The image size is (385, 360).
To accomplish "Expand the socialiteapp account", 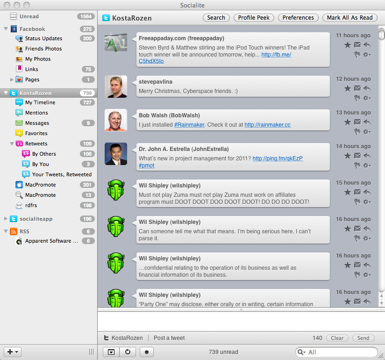I will [6, 218].
